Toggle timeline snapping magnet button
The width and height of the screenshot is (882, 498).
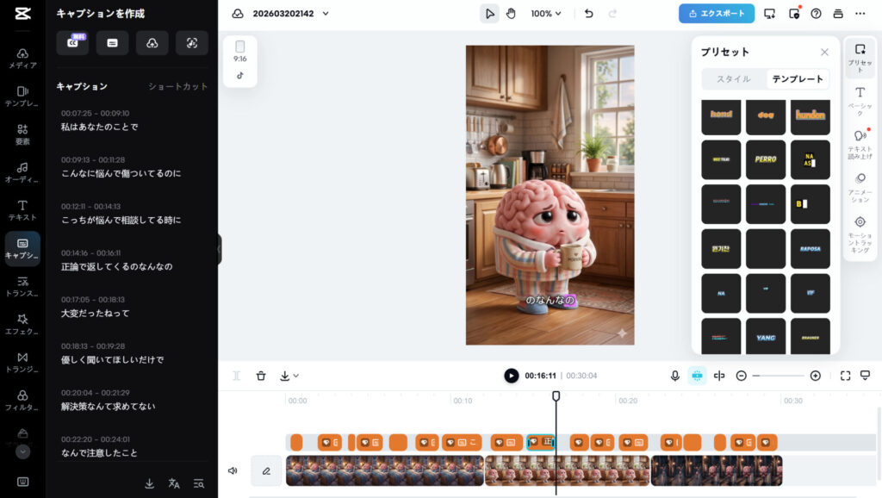(x=698, y=376)
